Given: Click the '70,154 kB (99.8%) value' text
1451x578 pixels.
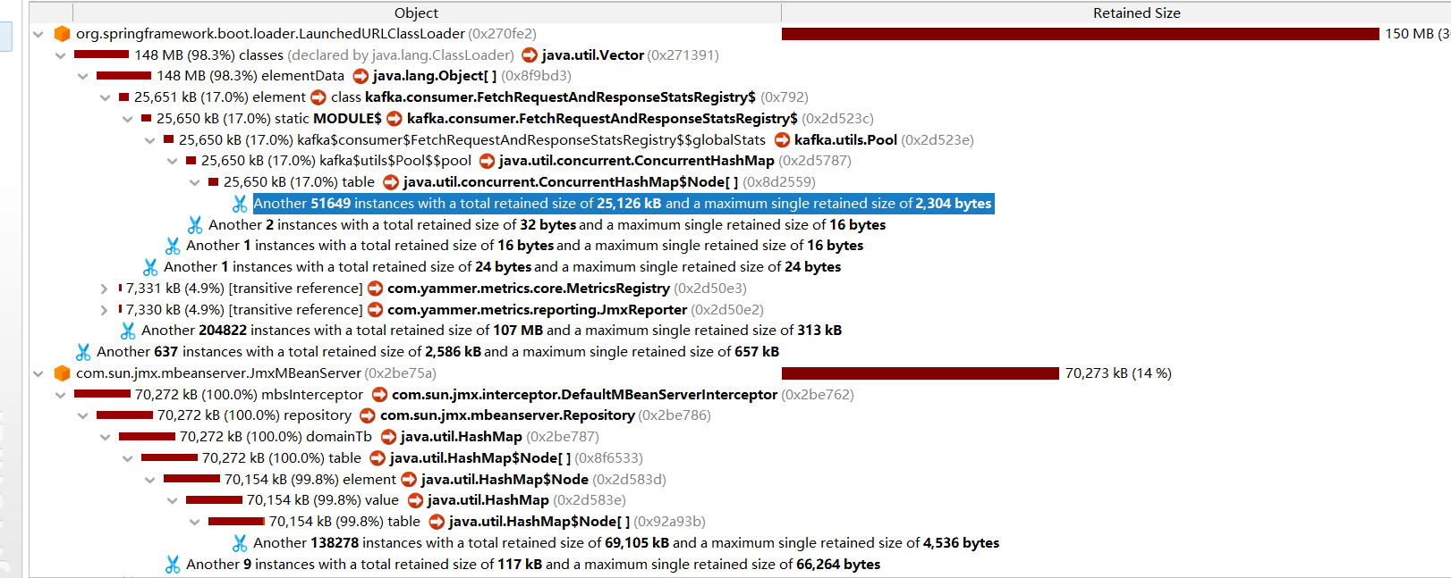Looking at the screenshot, I should click(x=323, y=500).
